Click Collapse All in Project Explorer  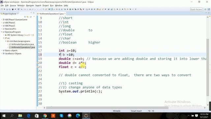point(25,17)
